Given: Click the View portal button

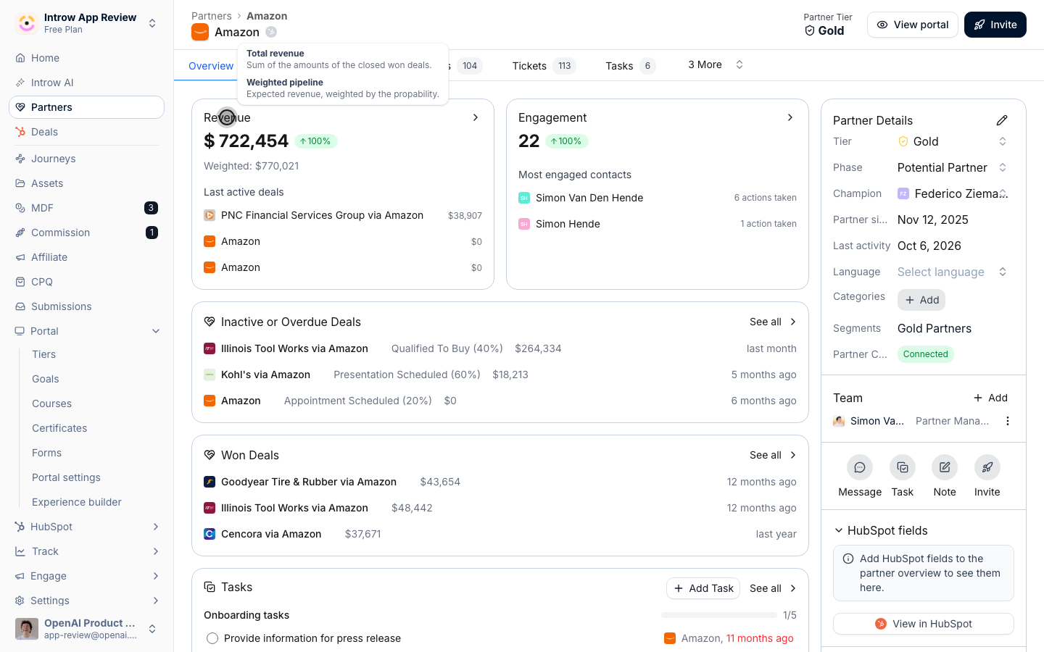Looking at the screenshot, I should coord(913,25).
